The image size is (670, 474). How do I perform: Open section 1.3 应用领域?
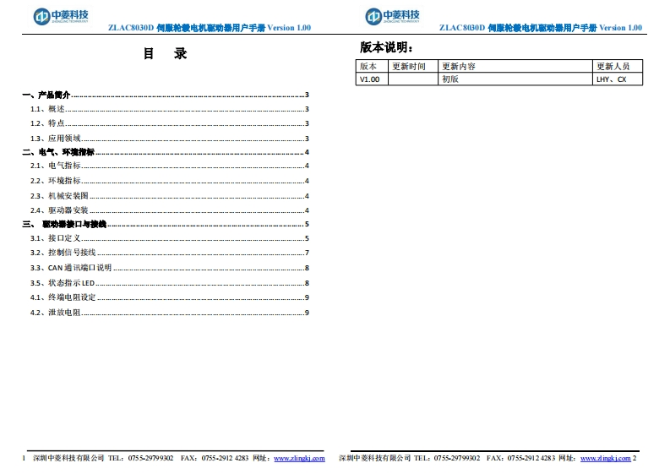point(56,138)
